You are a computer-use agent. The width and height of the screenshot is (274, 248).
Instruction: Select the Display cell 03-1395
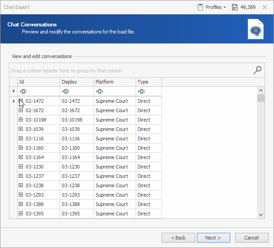click(x=77, y=214)
